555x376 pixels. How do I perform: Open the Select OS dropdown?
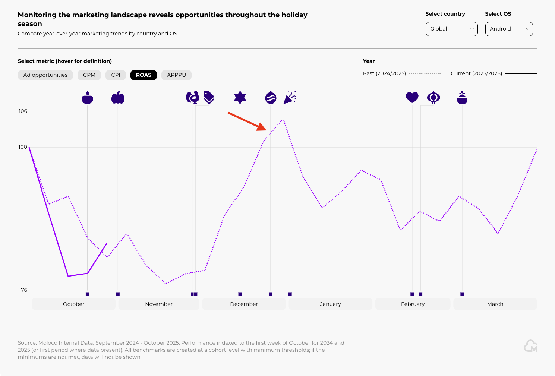point(509,29)
